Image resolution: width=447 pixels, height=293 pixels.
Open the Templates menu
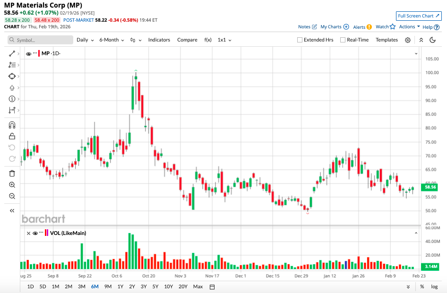click(387, 40)
